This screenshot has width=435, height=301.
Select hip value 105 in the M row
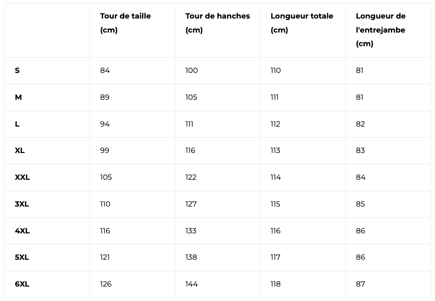(x=191, y=97)
